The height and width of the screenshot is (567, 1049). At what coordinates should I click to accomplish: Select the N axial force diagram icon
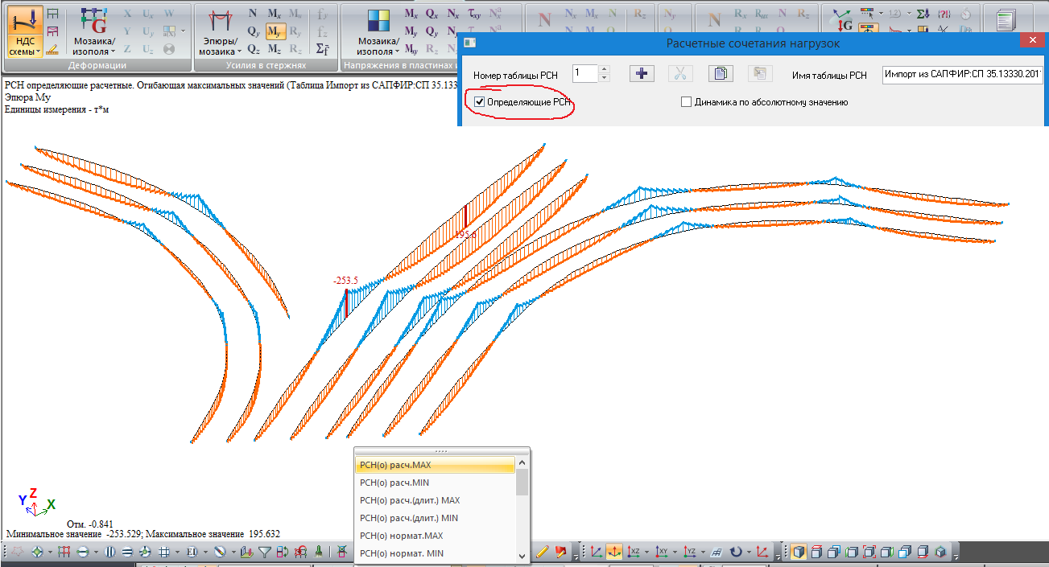click(253, 14)
